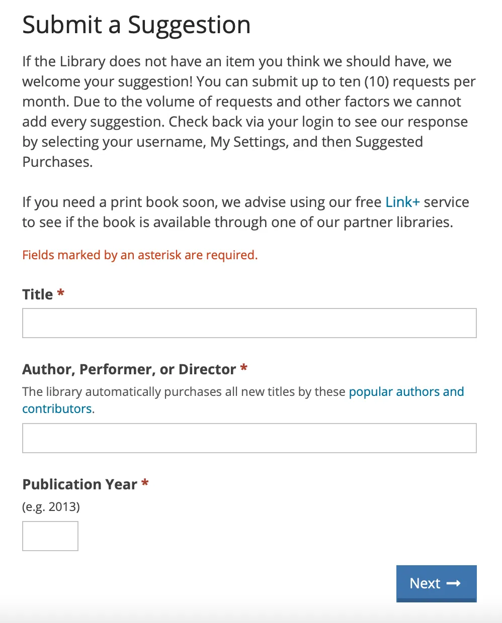Open the Link+ service link
The image size is (502, 623).
tap(402, 202)
